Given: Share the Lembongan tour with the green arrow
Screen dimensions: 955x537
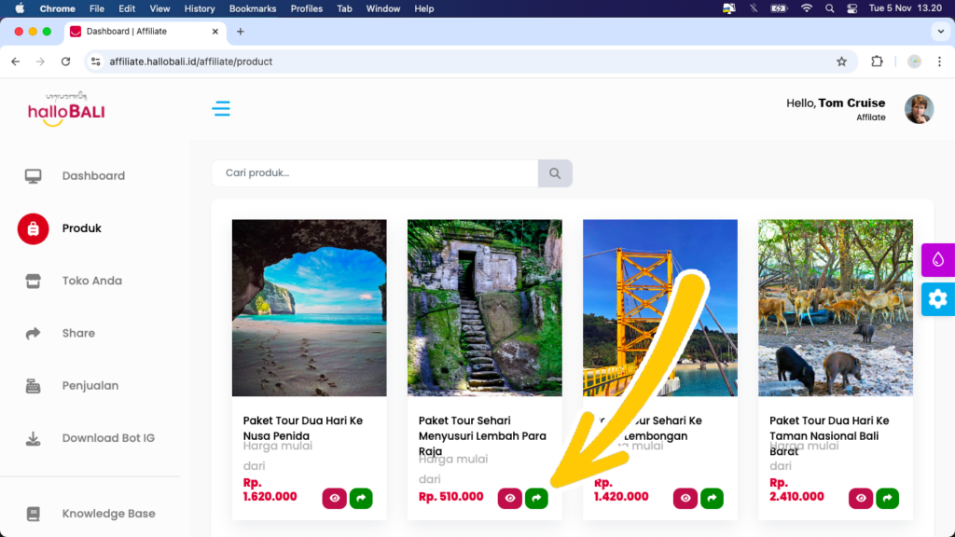Looking at the screenshot, I should coord(712,498).
